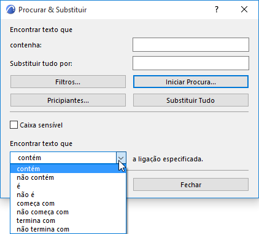Select 'contém' in the dropdown list

68,169
